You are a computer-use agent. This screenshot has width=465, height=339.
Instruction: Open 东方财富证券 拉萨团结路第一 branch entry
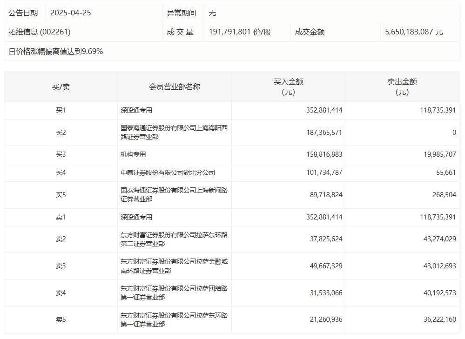click(x=174, y=293)
